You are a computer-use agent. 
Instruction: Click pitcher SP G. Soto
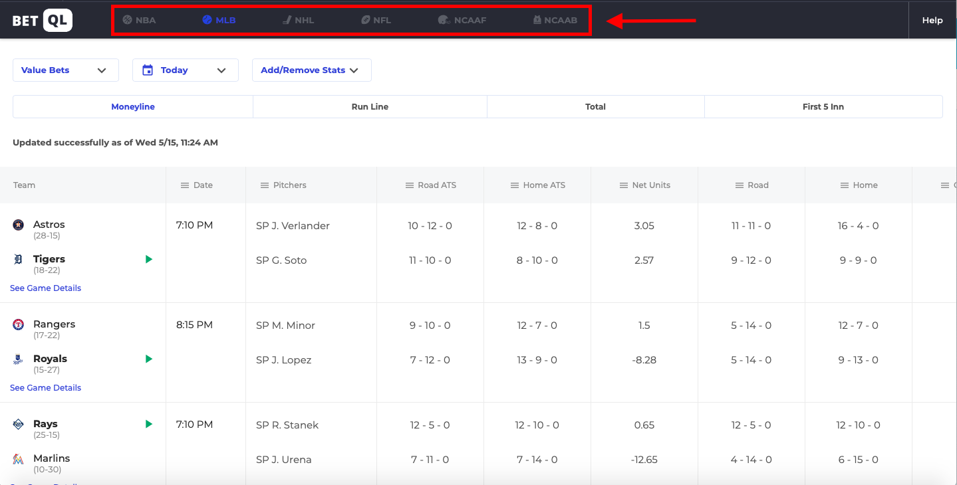281,260
